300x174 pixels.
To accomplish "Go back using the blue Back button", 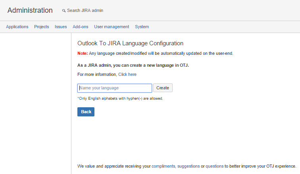I will (86, 112).
